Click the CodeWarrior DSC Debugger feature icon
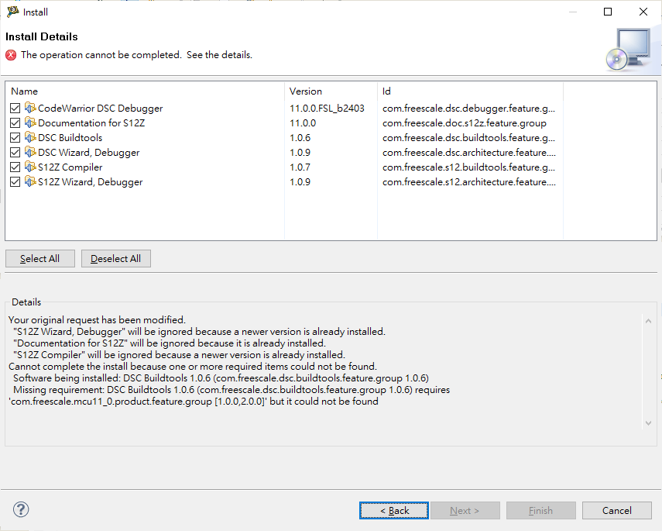The height and width of the screenshot is (531, 662). tap(30, 108)
